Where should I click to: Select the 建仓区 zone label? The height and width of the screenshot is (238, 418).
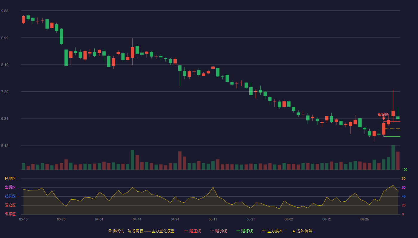(x=10, y=205)
